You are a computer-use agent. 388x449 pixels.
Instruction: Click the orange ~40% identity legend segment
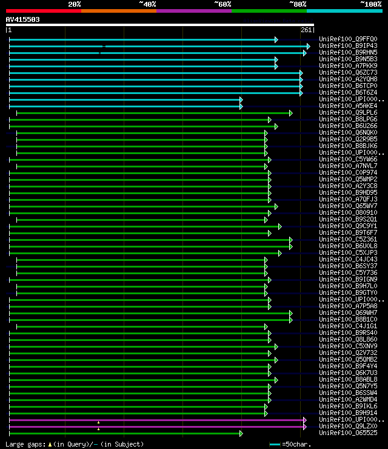coord(119,11)
